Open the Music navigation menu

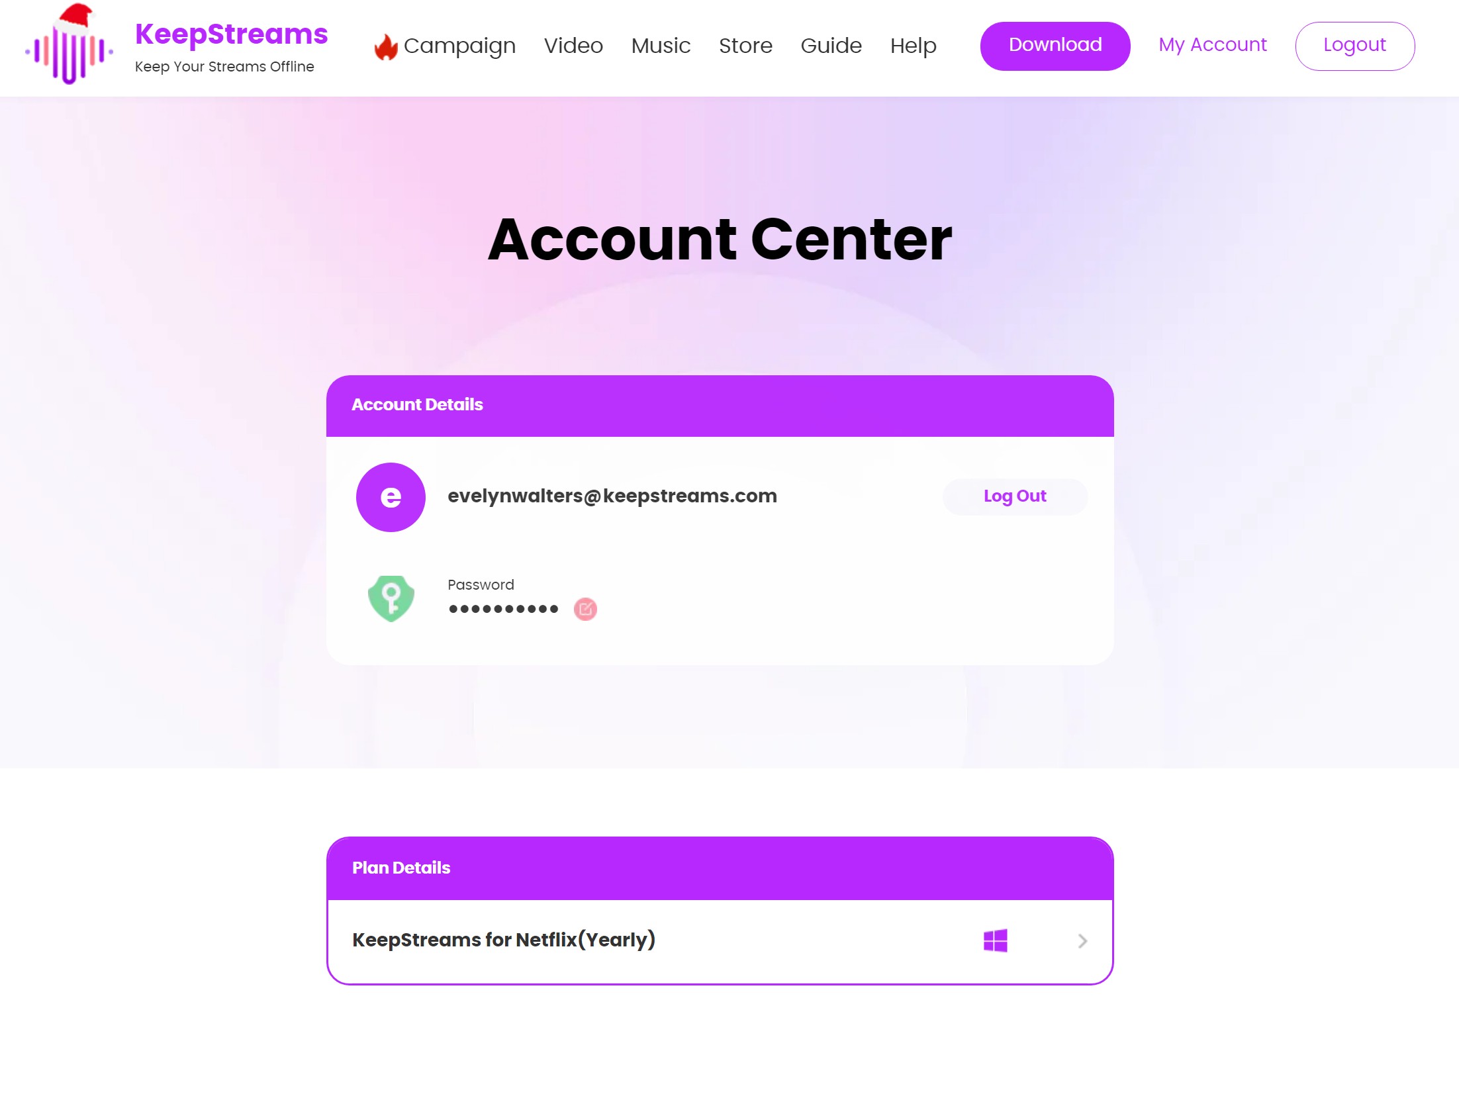click(x=661, y=46)
